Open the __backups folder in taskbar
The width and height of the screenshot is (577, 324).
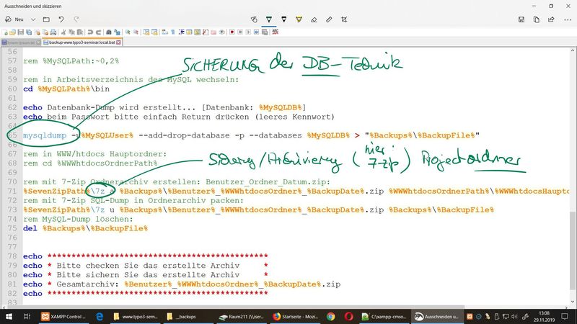click(x=180, y=316)
